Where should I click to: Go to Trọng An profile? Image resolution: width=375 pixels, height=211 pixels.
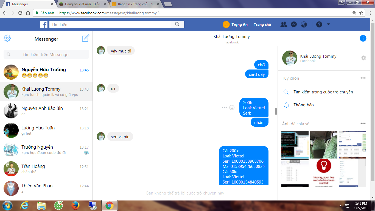click(x=235, y=24)
